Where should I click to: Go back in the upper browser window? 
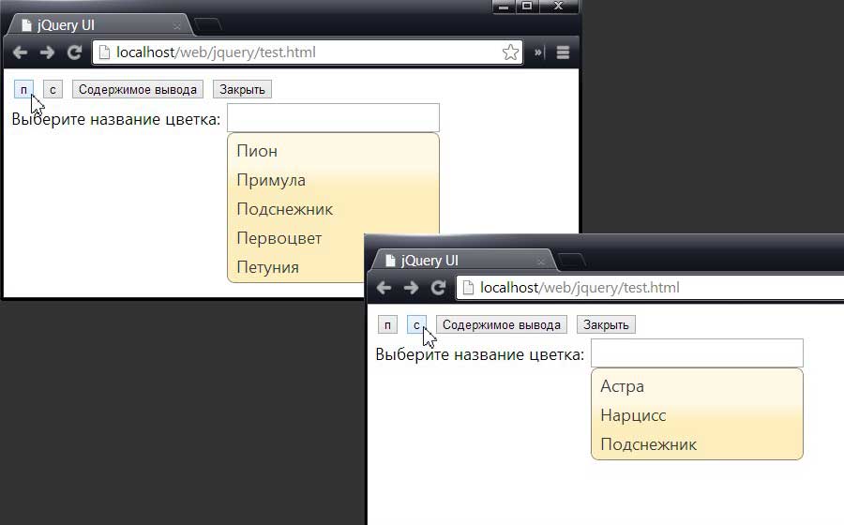coord(20,52)
